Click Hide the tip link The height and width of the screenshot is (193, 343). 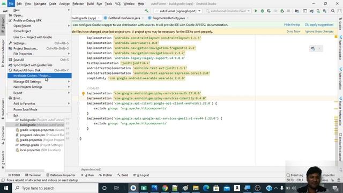292,25
